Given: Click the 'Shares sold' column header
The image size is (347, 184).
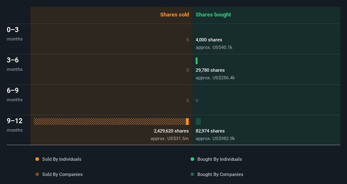Looking at the screenshot, I should (175, 15).
